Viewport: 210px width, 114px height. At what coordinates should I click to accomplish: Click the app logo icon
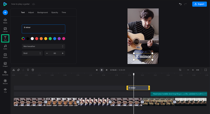click(5, 4)
